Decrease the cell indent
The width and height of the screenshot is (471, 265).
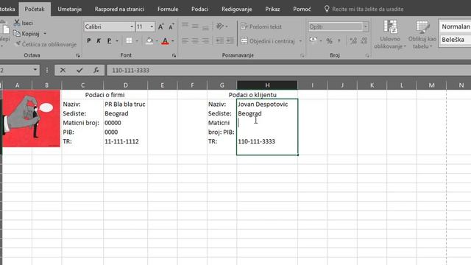click(219, 40)
